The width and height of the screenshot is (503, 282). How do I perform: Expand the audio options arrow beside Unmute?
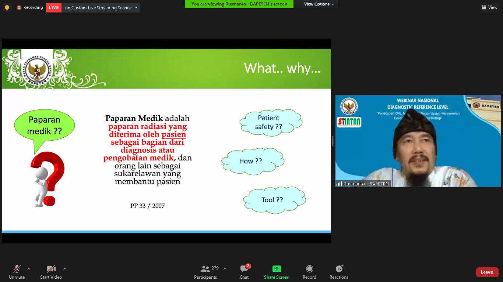tap(29, 269)
